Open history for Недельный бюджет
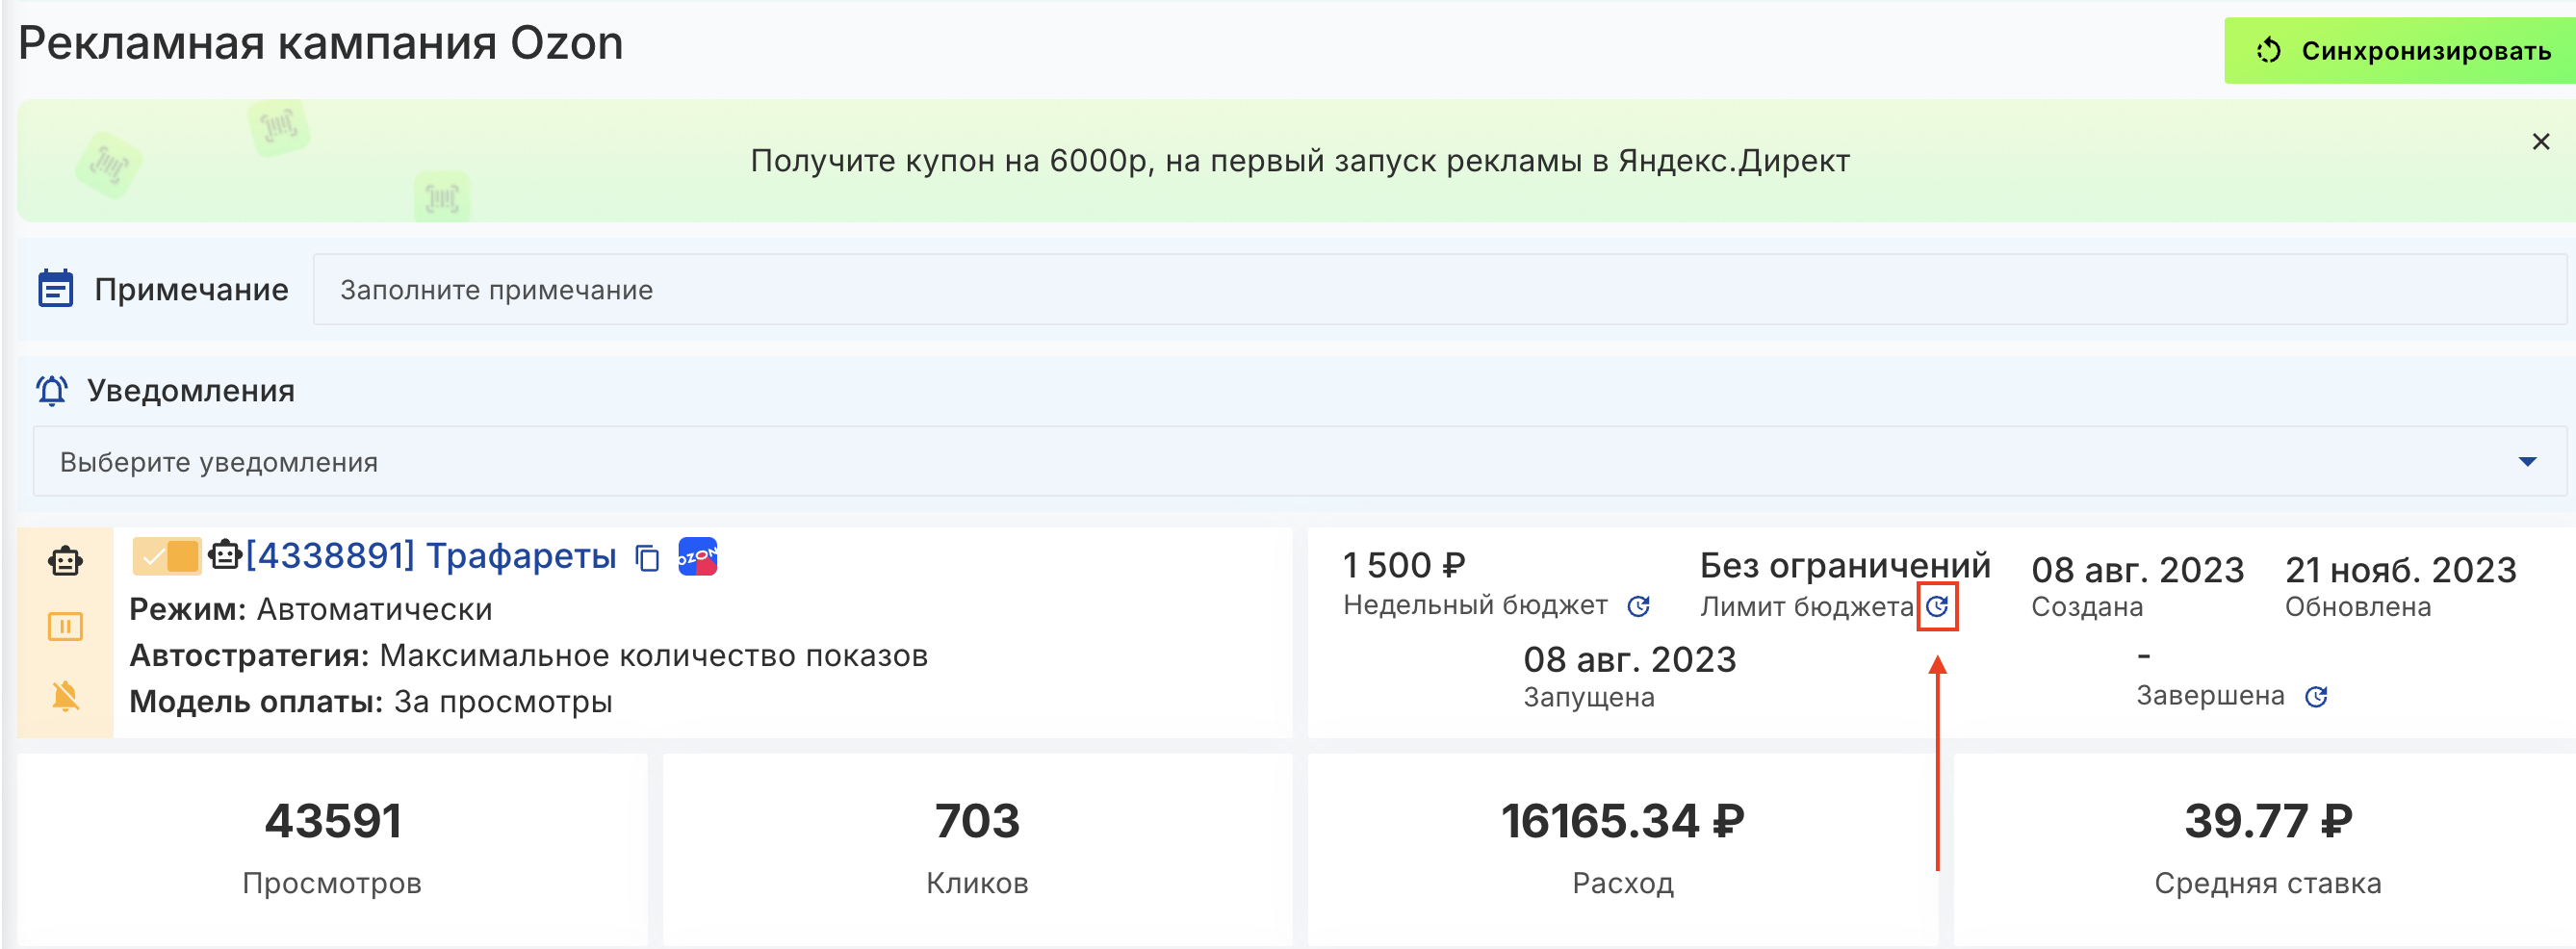2576x949 pixels. tap(1638, 606)
